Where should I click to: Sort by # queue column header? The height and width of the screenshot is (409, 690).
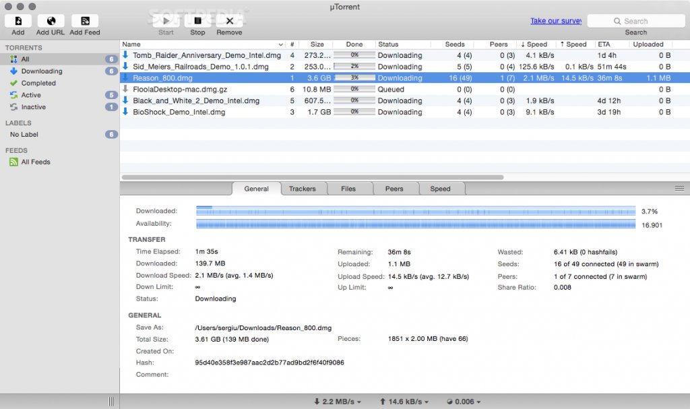(292, 44)
